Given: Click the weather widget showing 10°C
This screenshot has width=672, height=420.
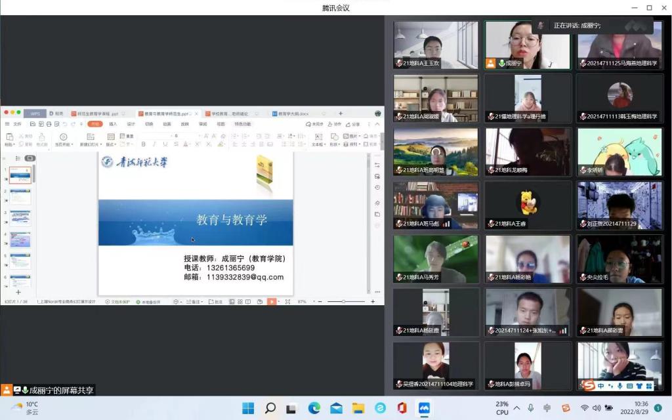Looking at the screenshot, I should (26, 408).
